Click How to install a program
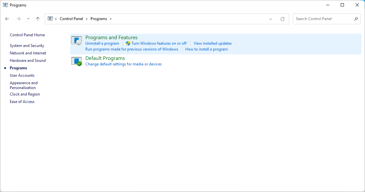365x192 pixels. point(206,49)
